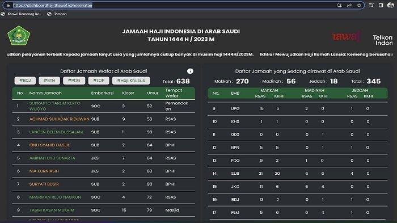Click UPG embarkation row label
Image resolution: width=397 pixels, height=223 pixels.
235,108
